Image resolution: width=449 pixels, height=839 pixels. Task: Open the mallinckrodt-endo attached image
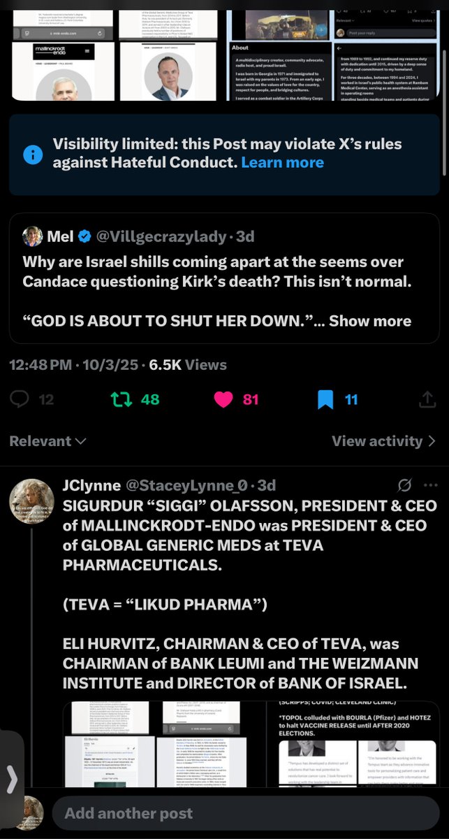(64, 71)
